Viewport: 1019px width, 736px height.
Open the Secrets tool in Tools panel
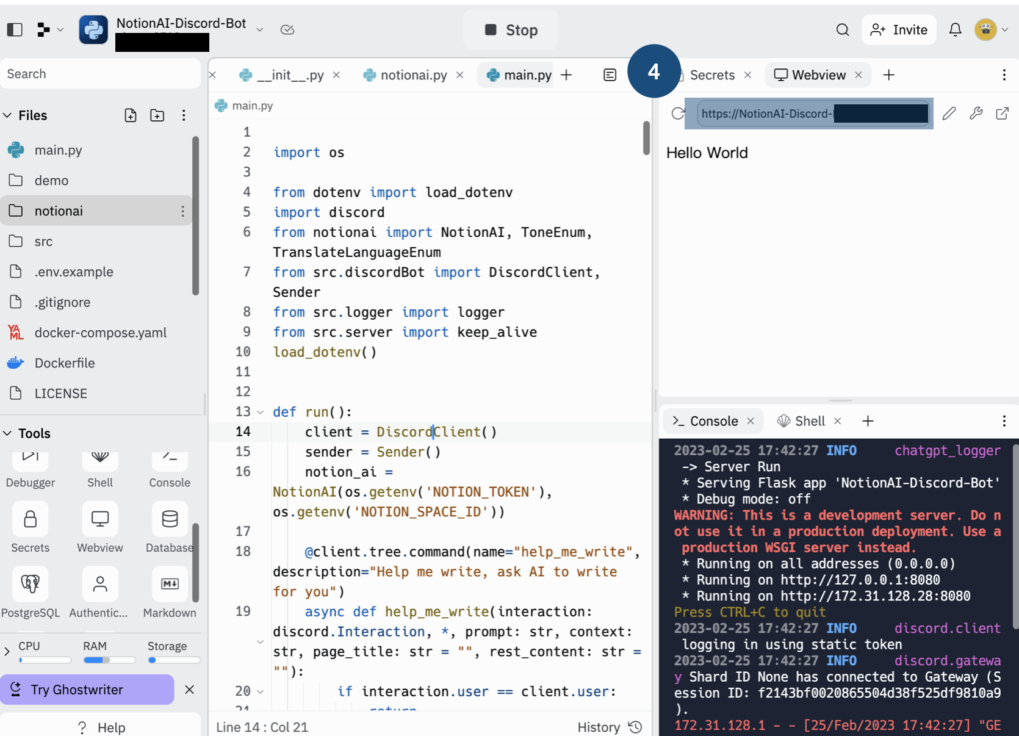click(x=30, y=520)
